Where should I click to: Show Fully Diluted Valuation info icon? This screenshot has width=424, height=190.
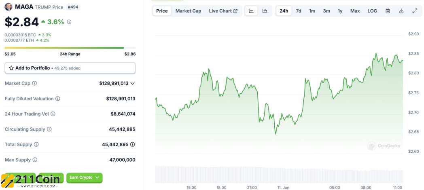(57, 99)
